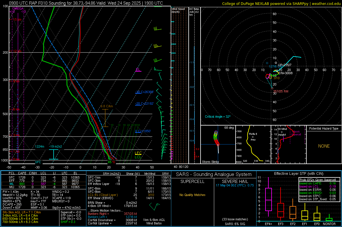Click the (33 loose matches) text
Screen dimensions: 342x227
(235, 219)
